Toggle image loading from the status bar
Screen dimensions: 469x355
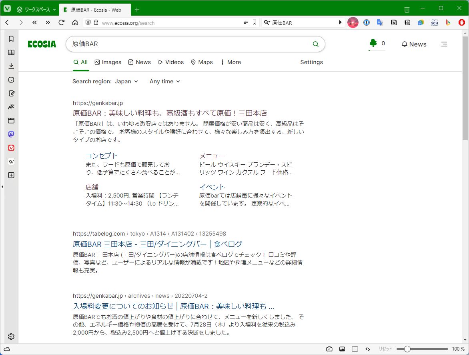pos(343,349)
